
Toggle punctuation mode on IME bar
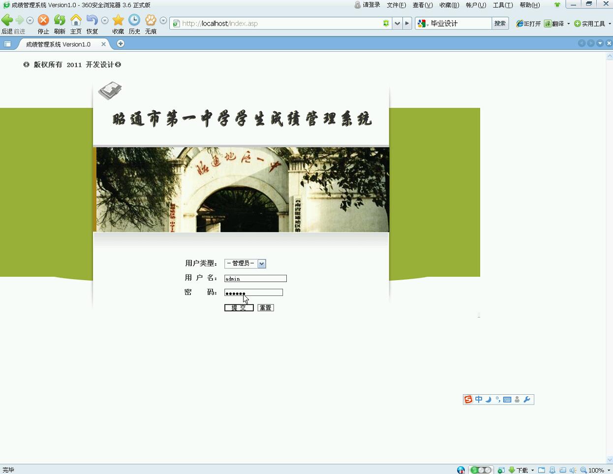[497, 400]
